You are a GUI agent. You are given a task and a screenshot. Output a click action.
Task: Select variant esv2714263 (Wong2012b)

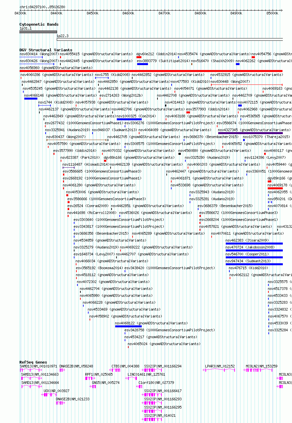(x=121, y=95)
